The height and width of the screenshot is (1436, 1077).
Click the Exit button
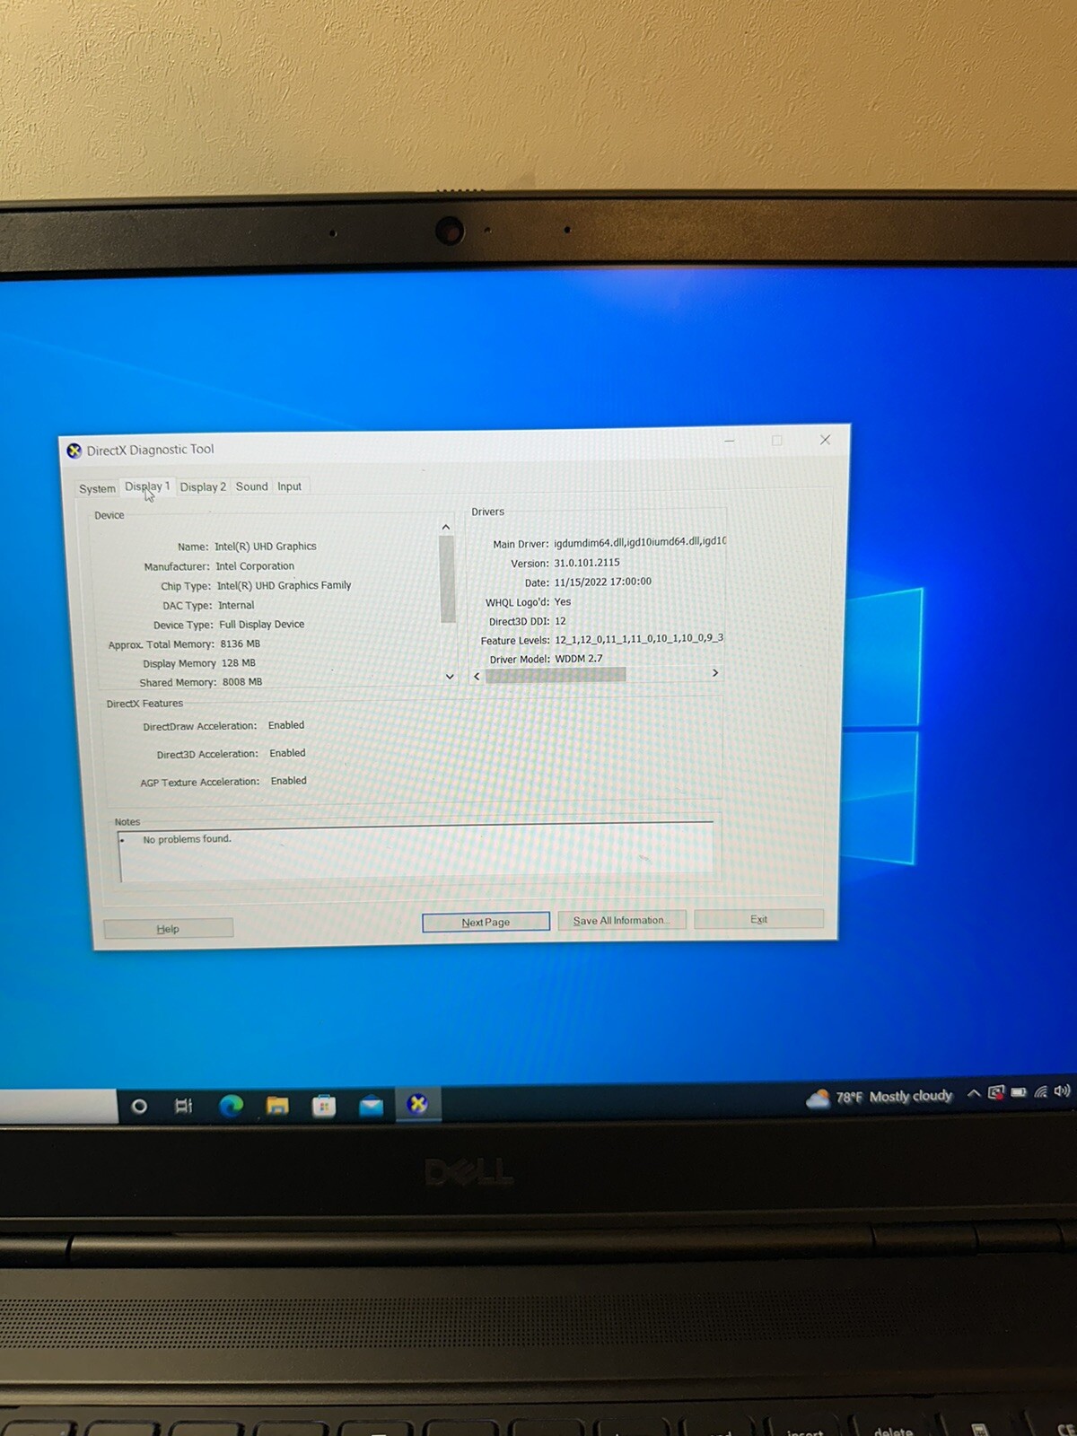[758, 919]
